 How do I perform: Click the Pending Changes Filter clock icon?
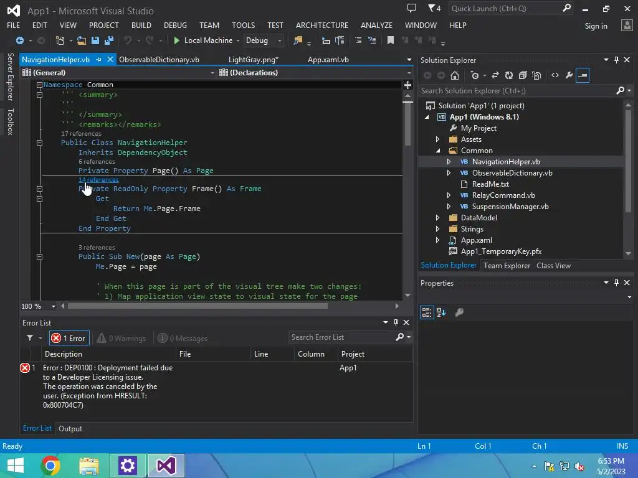[474, 75]
